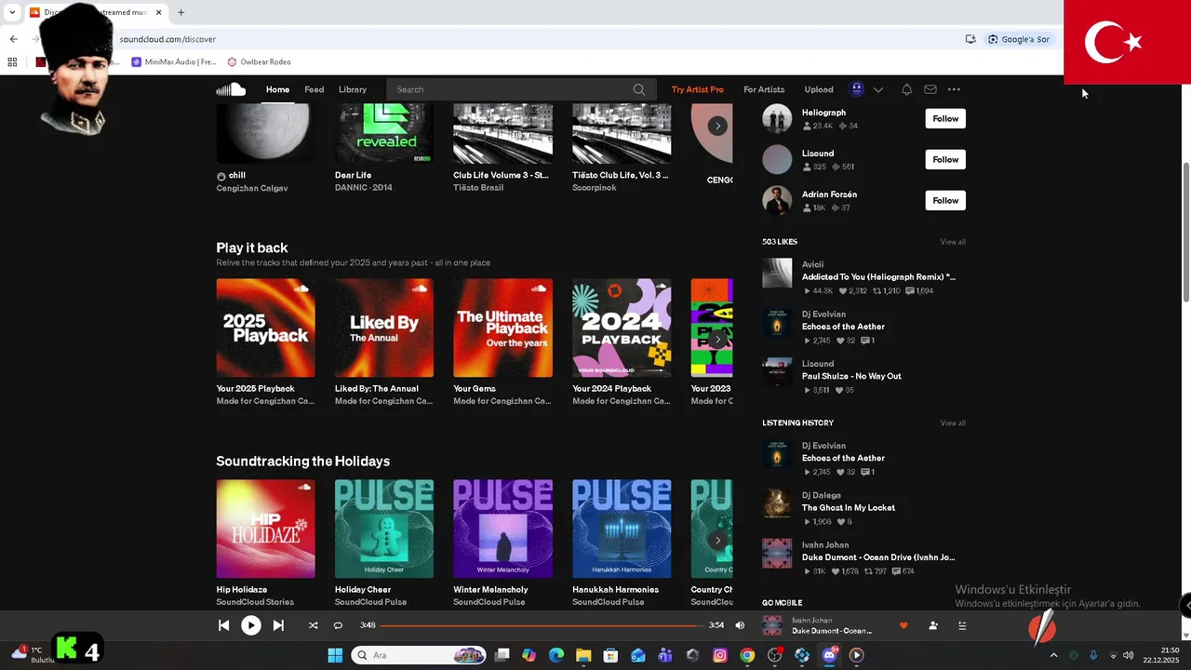Open Windows Start menu
This screenshot has width=1191, height=670.
pos(335,655)
